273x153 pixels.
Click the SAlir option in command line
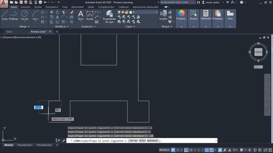click(142, 141)
